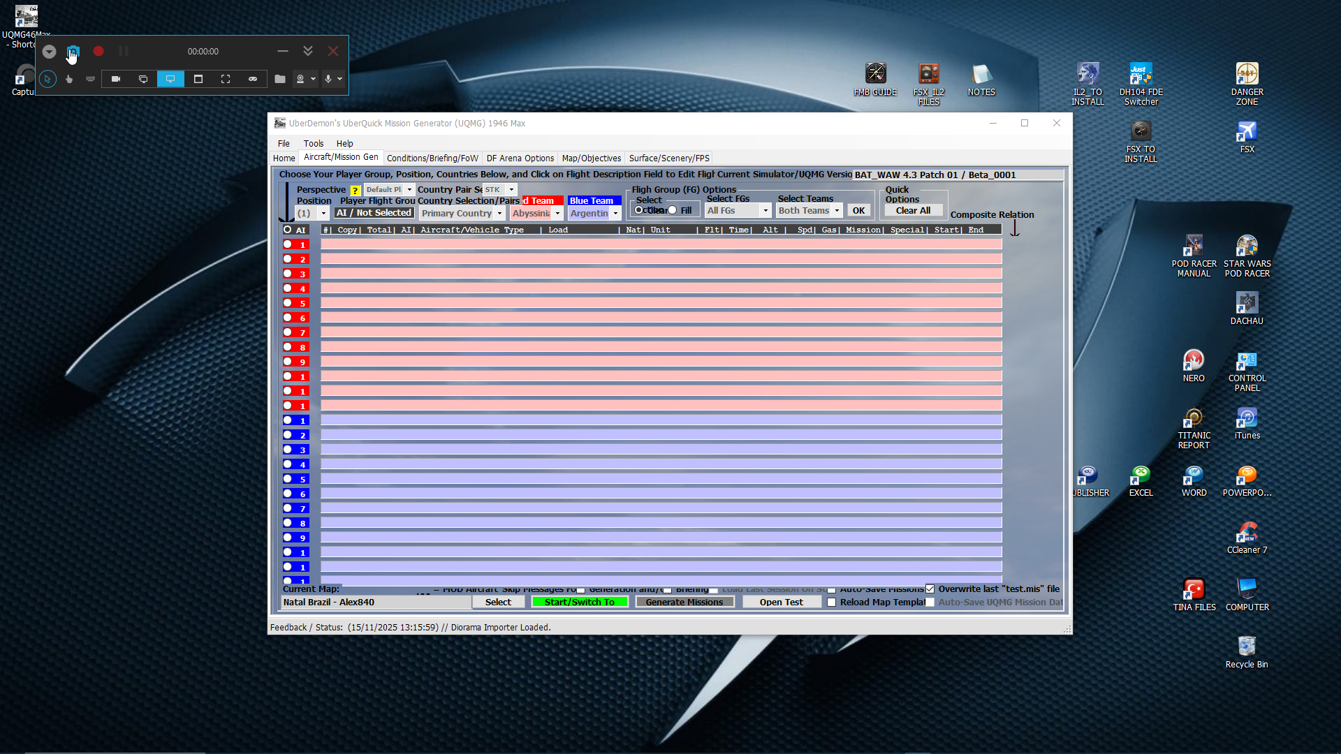
Task: Open recordings folder icon in recorder
Action: pyautogui.click(x=280, y=79)
